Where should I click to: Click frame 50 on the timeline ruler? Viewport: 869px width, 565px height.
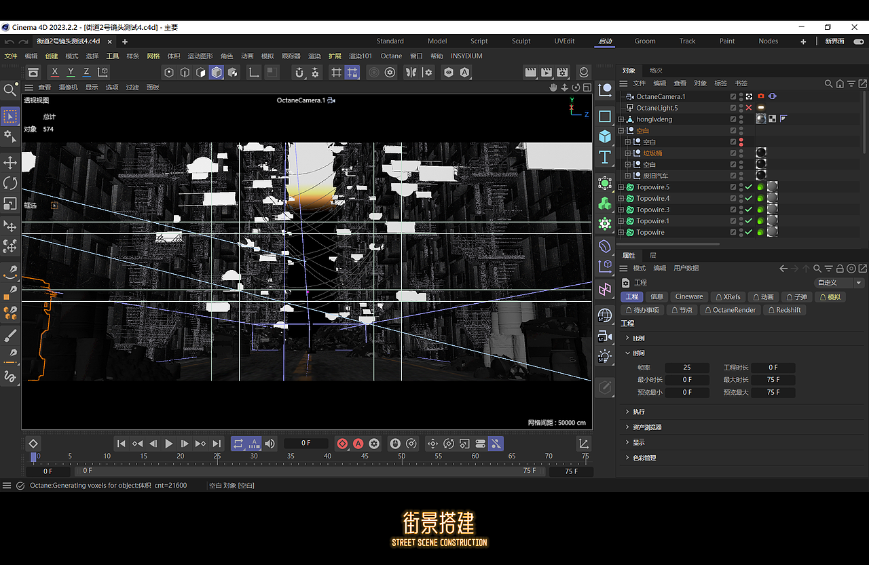402,456
